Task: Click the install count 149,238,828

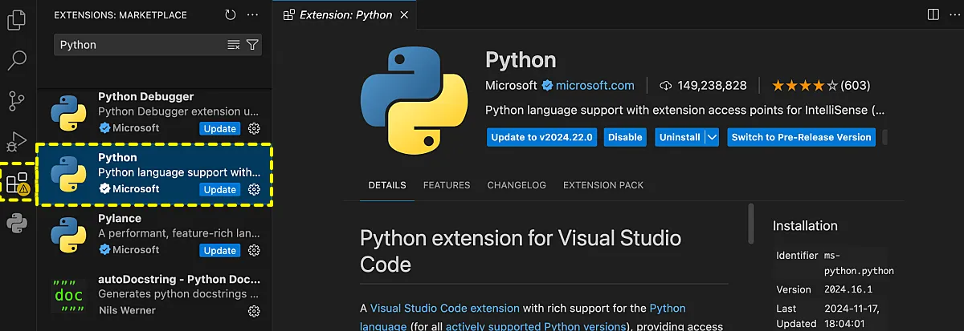Action: click(712, 85)
